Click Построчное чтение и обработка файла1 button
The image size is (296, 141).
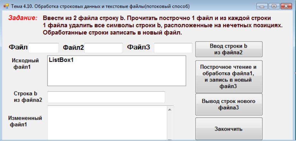coord(229,76)
